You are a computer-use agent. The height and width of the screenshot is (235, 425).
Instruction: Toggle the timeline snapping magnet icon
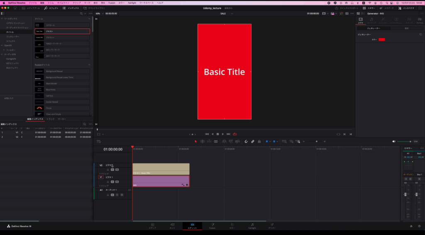pos(246,141)
